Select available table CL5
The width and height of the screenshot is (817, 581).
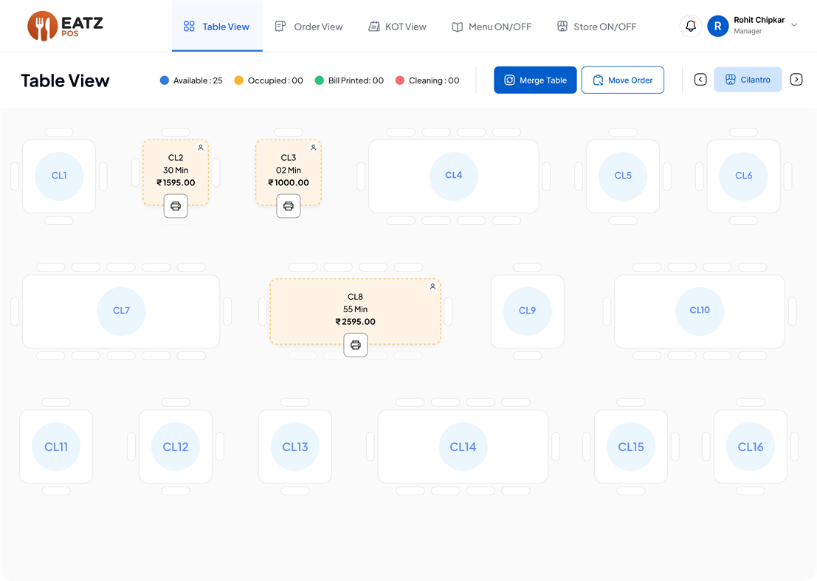pos(623,176)
